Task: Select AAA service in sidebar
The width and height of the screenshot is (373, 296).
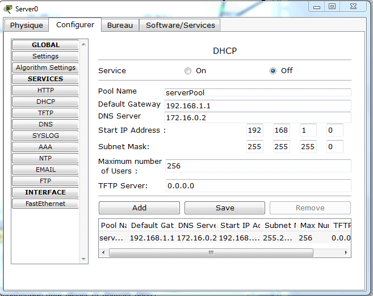Action: 45,147
